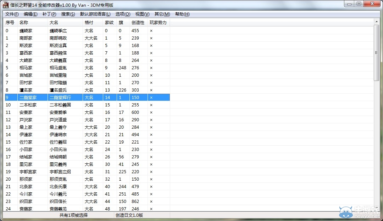The height and width of the screenshot is (221, 383).
Task: Select the 葛西家 row
Action: (x=87, y=53)
